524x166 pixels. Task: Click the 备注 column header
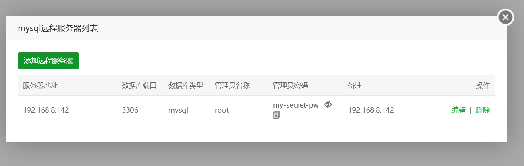coord(355,86)
